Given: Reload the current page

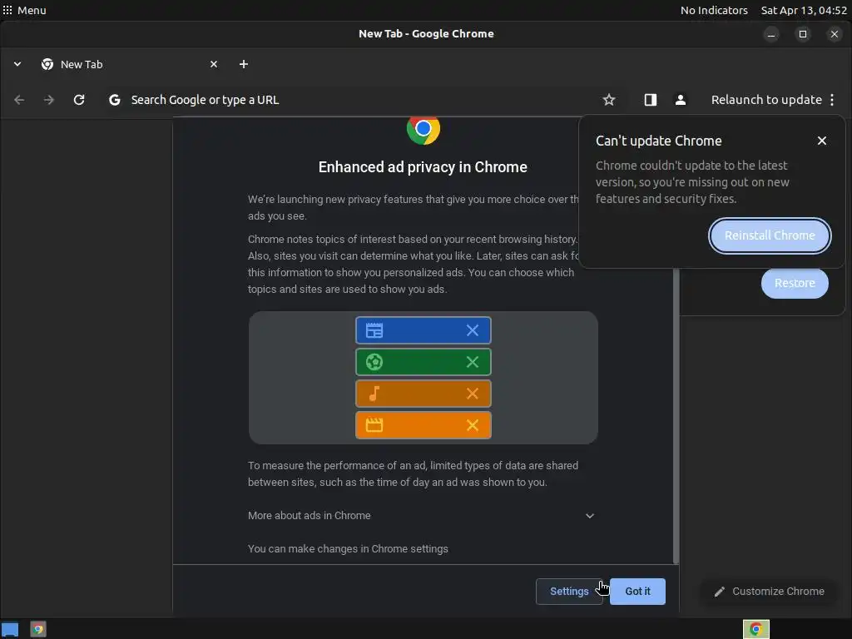Looking at the screenshot, I should [x=79, y=100].
